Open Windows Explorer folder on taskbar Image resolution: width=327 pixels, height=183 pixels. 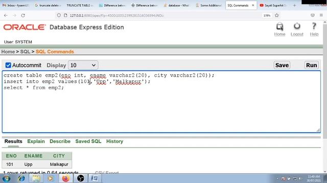(36, 178)
